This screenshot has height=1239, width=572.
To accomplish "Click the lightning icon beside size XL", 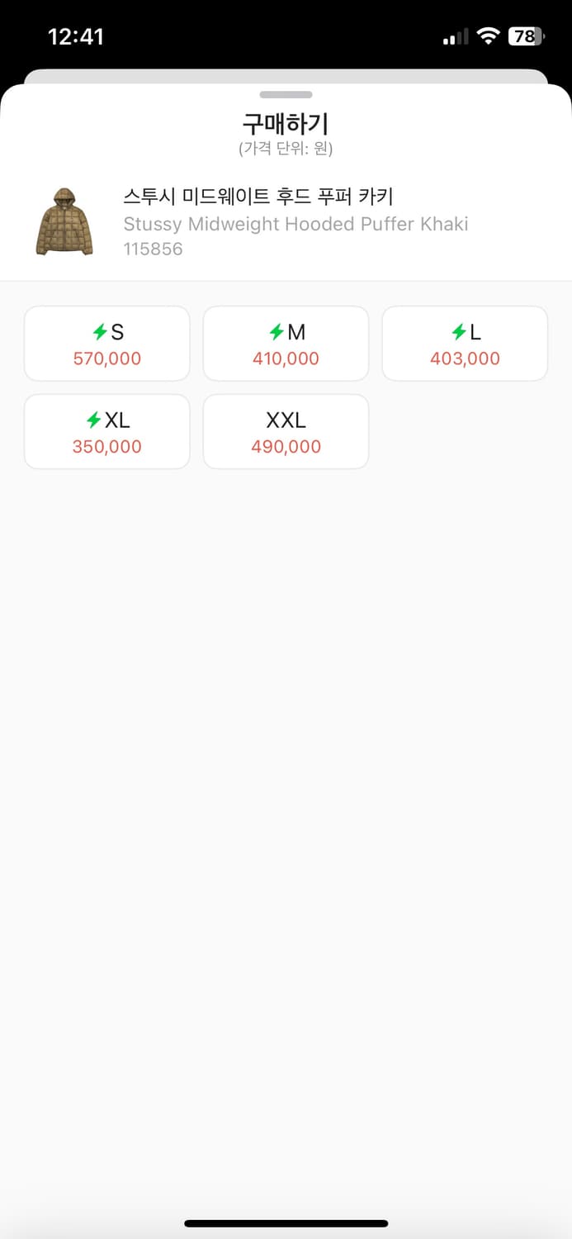I will click(94, 420).
